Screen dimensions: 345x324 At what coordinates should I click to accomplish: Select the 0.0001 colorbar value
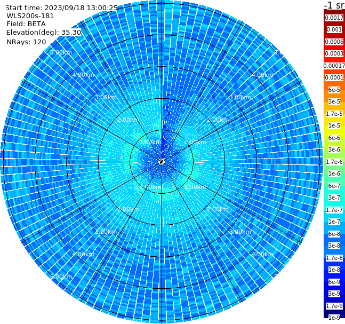[334, 77]
